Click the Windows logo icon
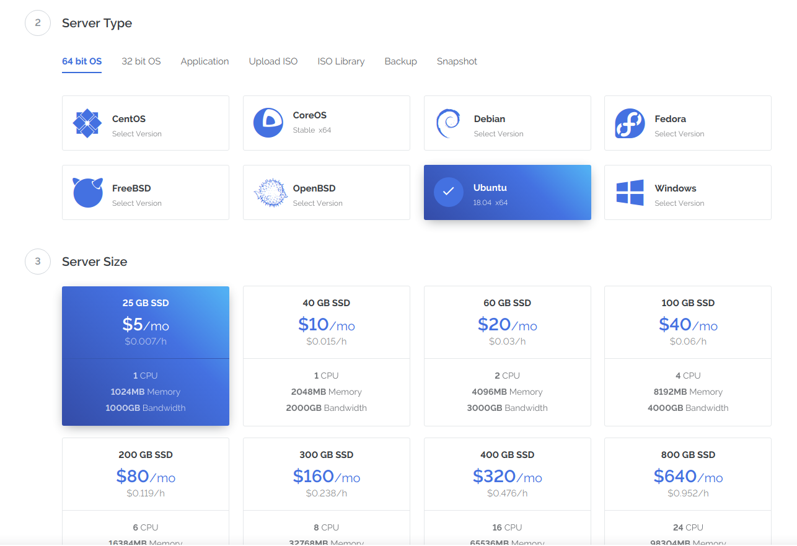This screenshot has height=546, width=797. pos(630,193)
